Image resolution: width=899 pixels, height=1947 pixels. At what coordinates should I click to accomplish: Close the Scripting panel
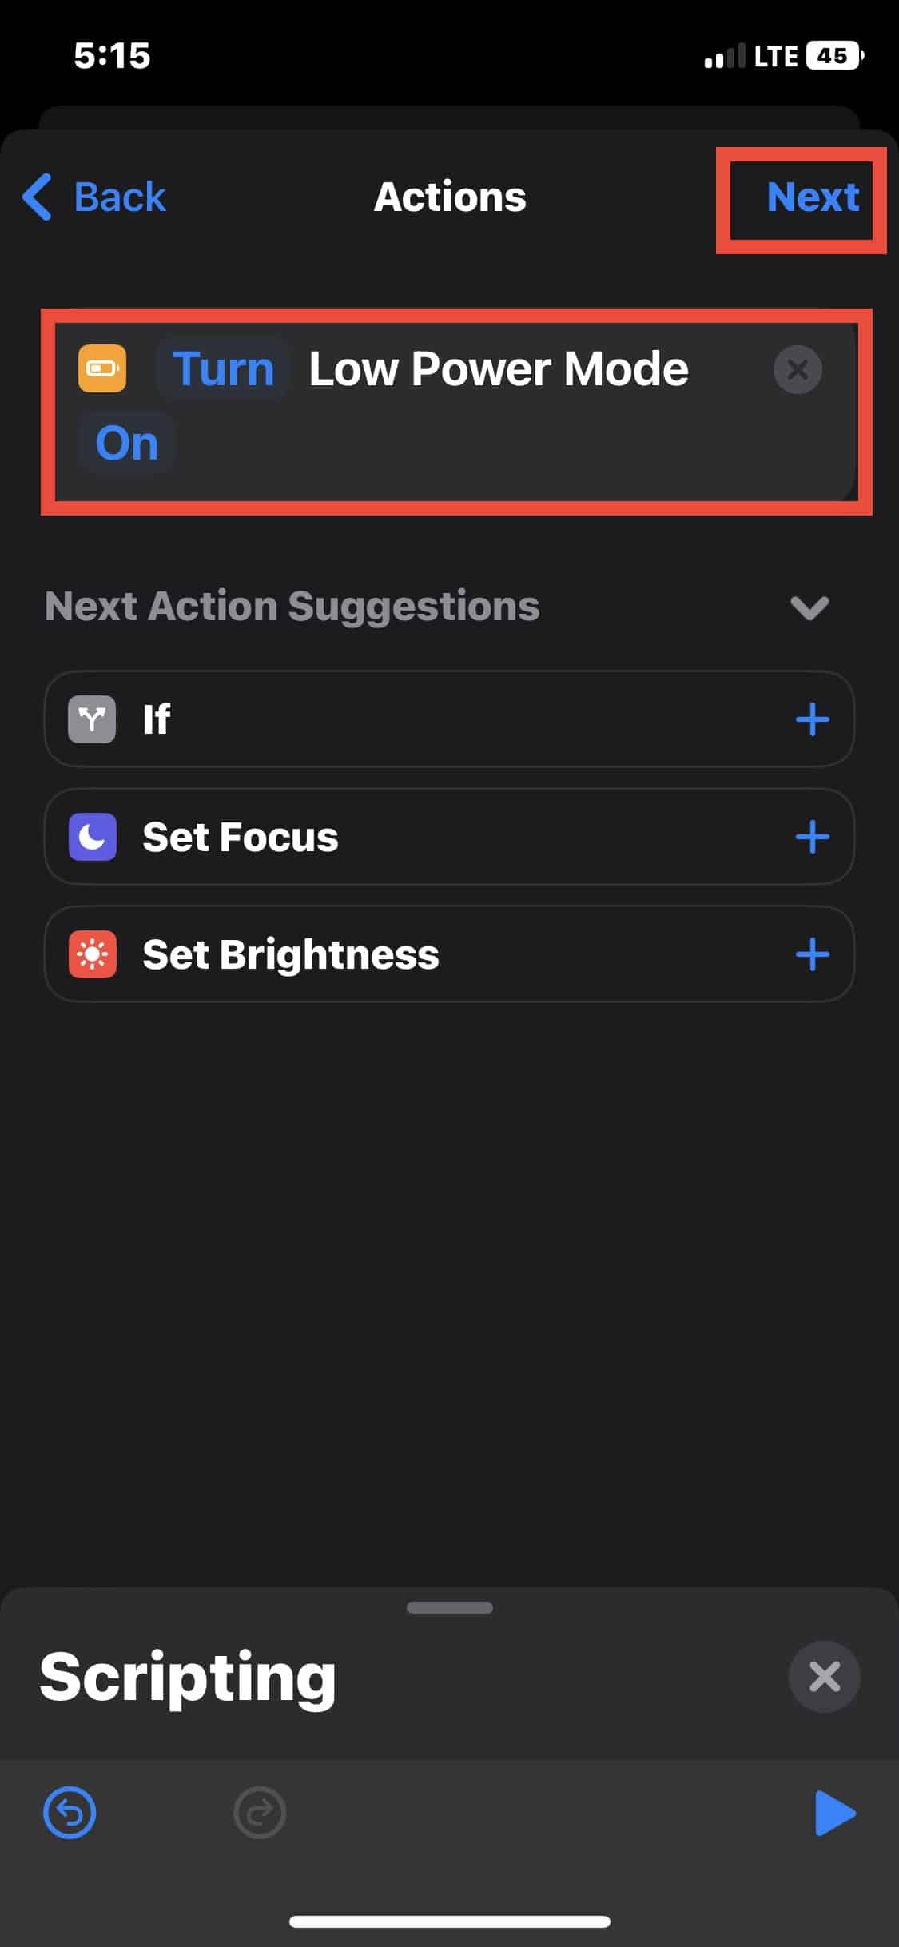[824, 1677]
